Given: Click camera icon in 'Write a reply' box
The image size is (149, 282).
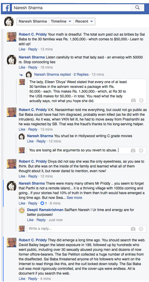Looking at the screenshot, I should [x=133, y=229].
